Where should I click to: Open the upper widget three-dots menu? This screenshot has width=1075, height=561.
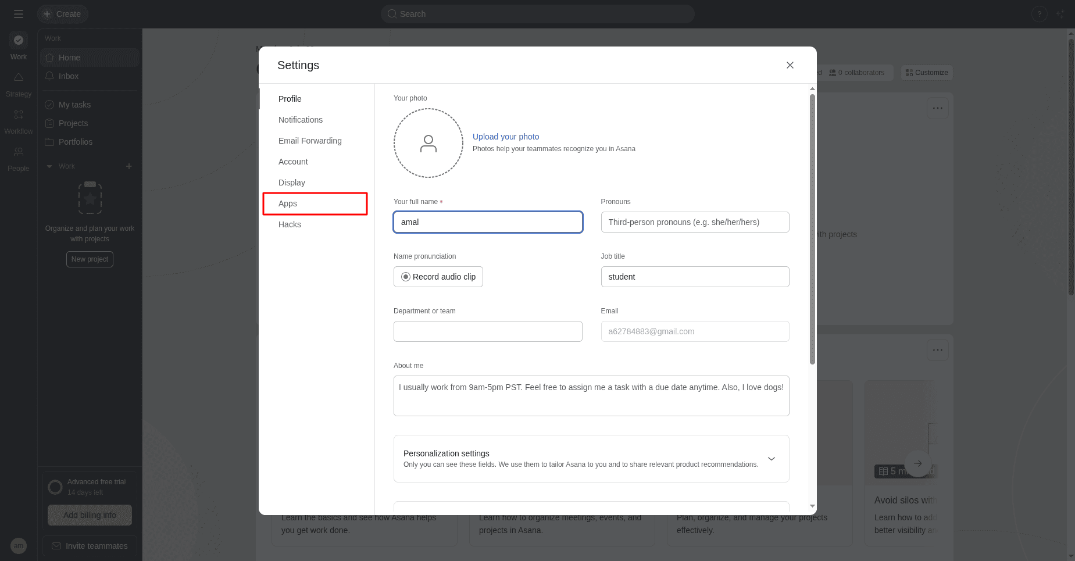coord(938,108)
